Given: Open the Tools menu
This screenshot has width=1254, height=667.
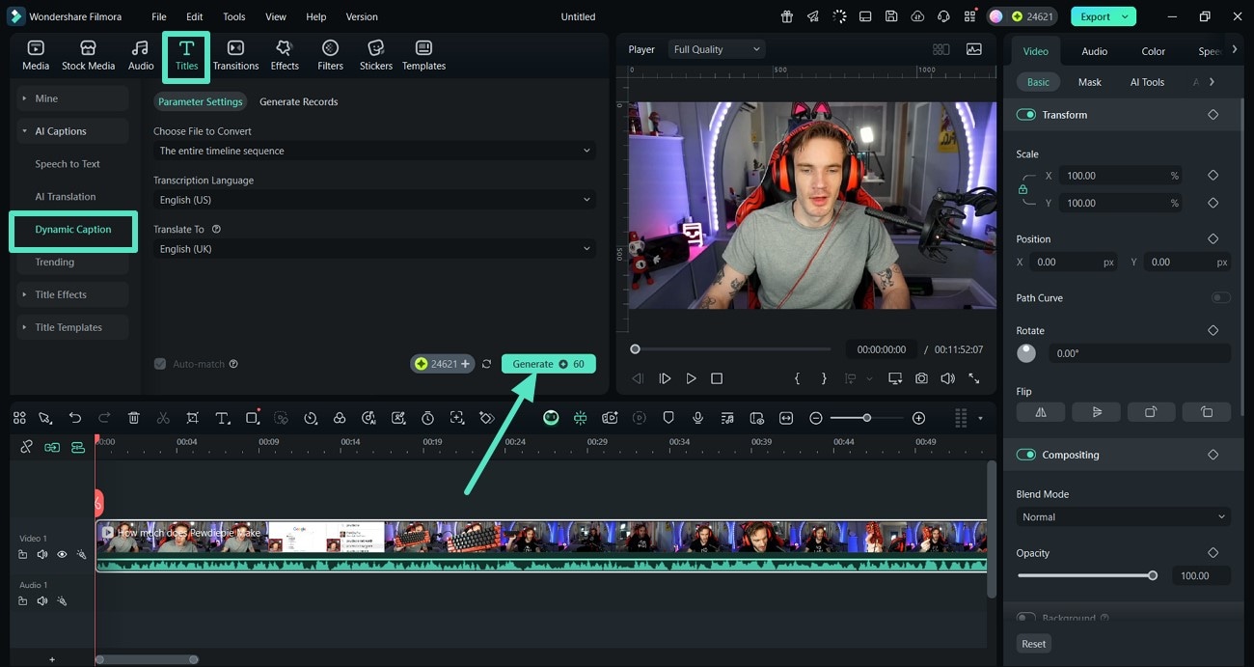Looking at the screenshot, I should point(233,16).
